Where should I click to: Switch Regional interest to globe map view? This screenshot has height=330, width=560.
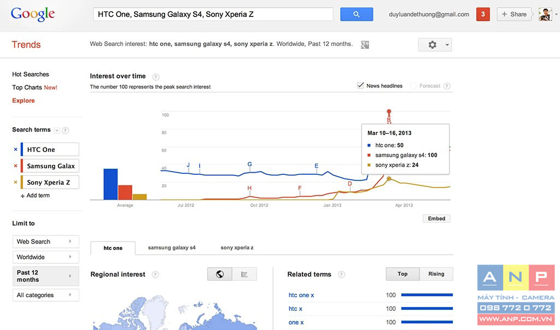click(x=220, y=274)
